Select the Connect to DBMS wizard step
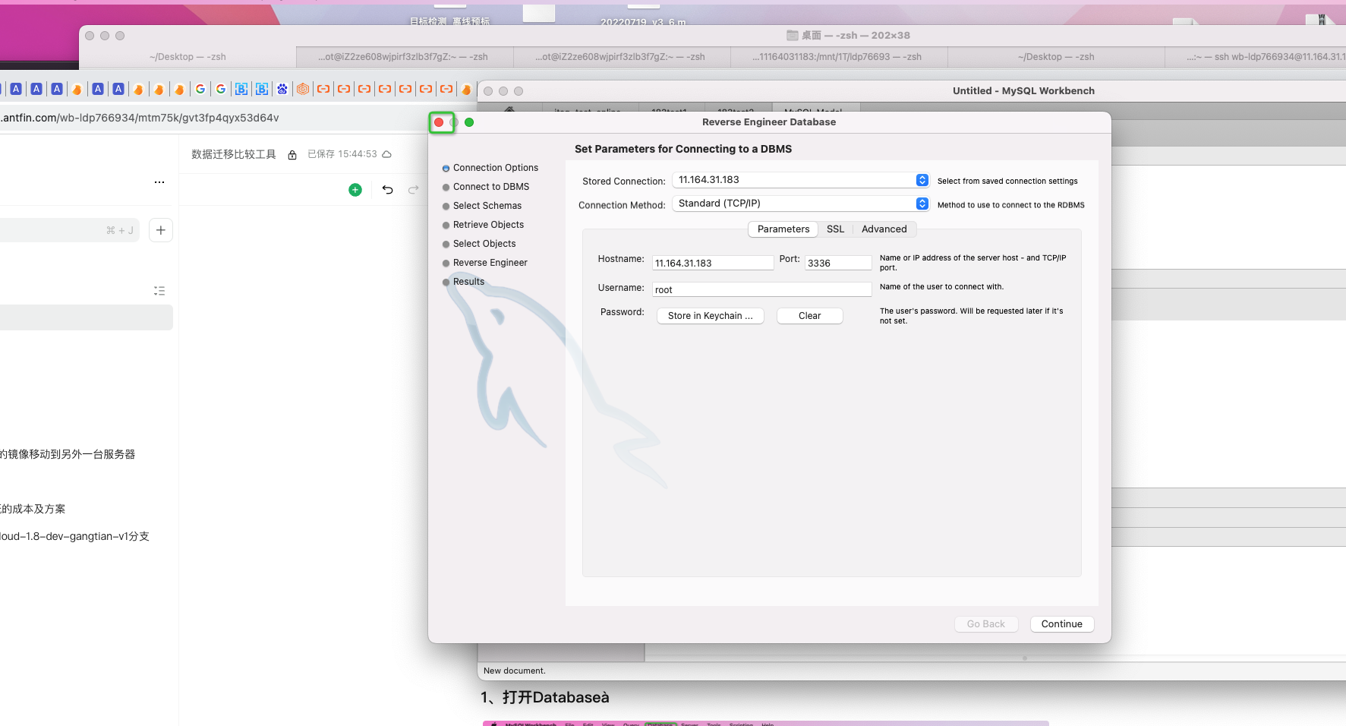1346x726 pixels. click(491, 187)
